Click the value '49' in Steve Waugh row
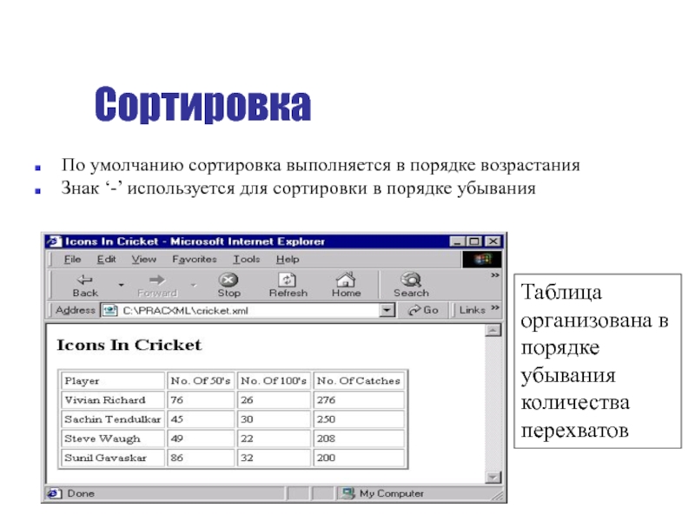This screenshot has width=695, height=521. point(177,439)
